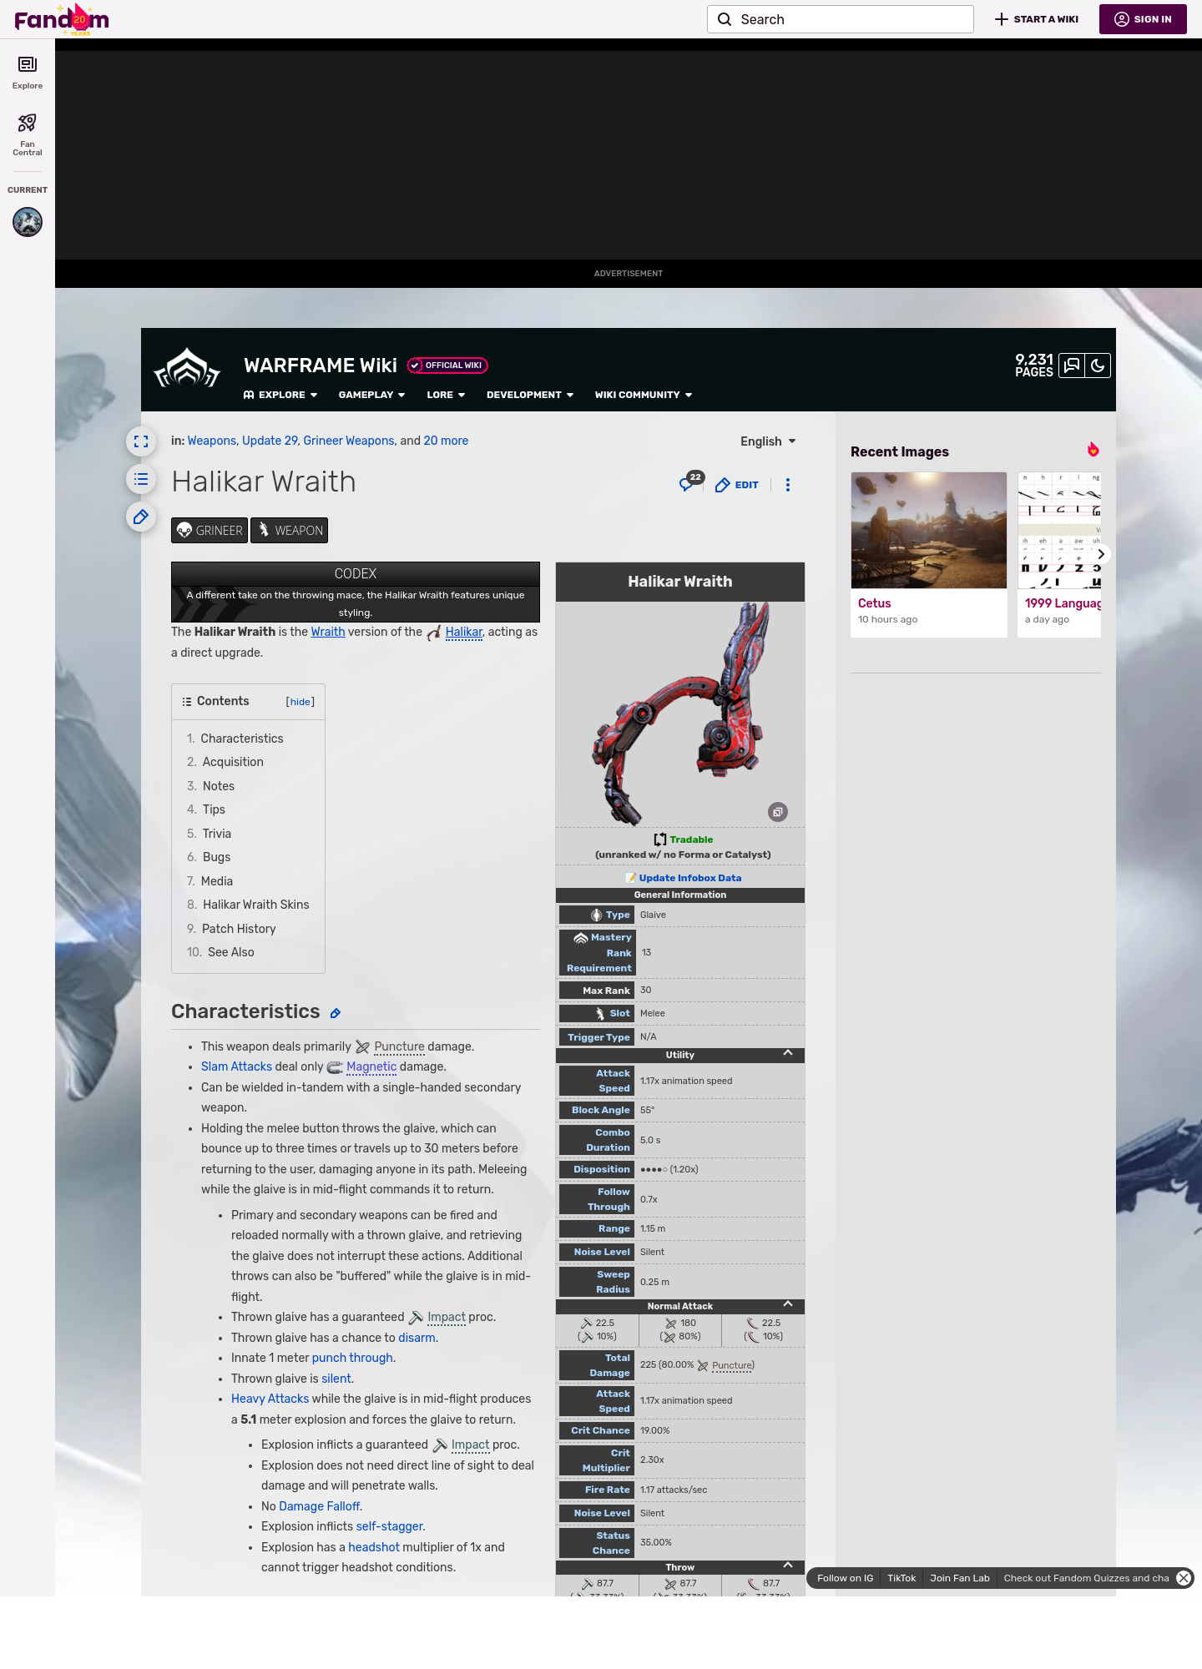
Task: Open the more actions vertical dots
Action: pos(788,485)
